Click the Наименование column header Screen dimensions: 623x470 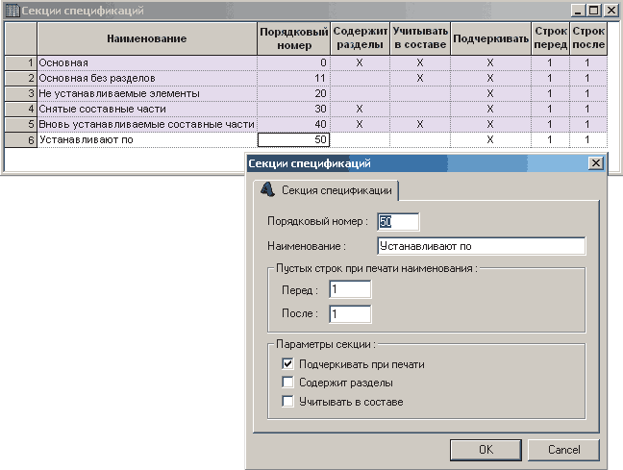tap(147, 38)
